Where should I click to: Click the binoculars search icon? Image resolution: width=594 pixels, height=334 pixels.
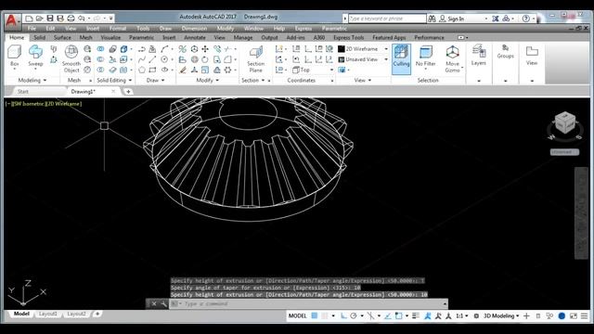click(x=432, y=19)
